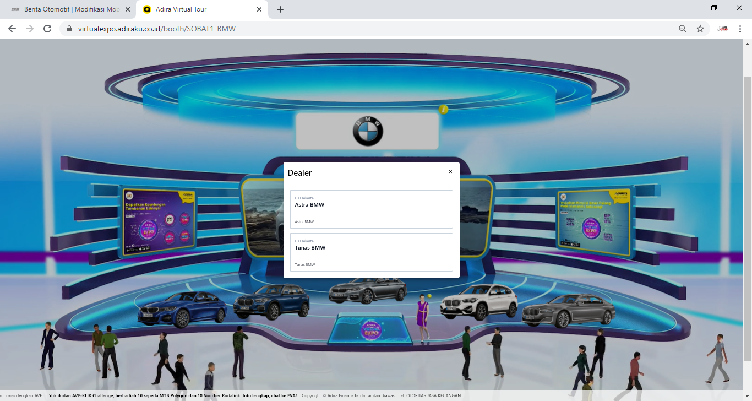Open a new browser tab
Screen dimensions: 752x401
pos(280,9)
